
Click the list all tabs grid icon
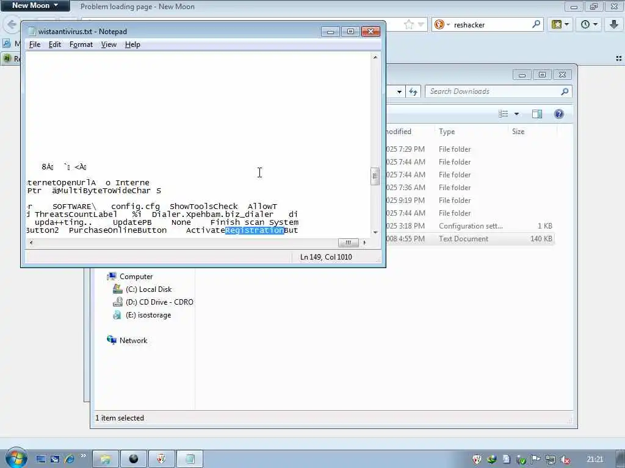619,58
